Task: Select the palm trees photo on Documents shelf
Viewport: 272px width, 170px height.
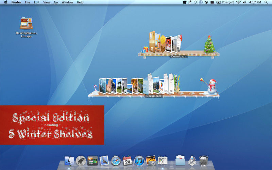Action: pos(119,86)
